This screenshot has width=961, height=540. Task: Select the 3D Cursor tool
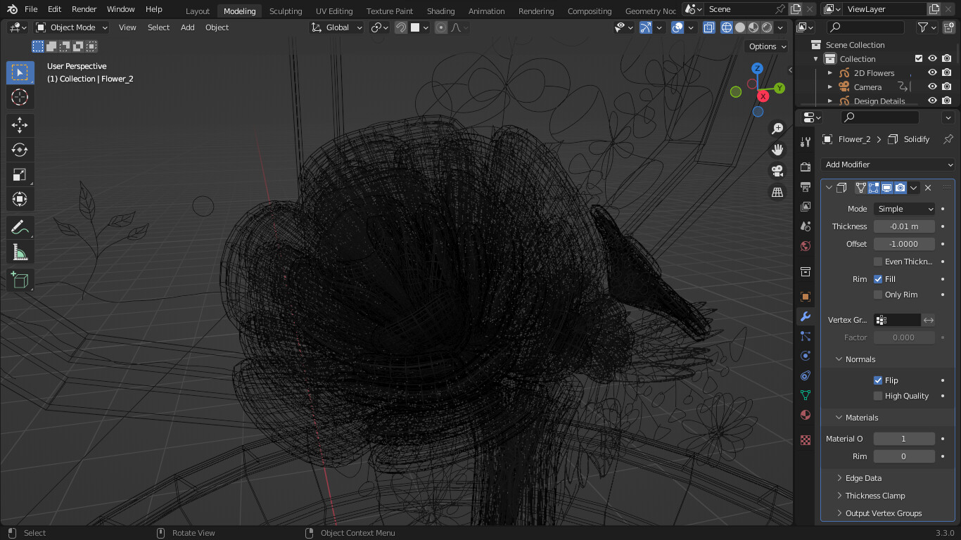(20, 97)
